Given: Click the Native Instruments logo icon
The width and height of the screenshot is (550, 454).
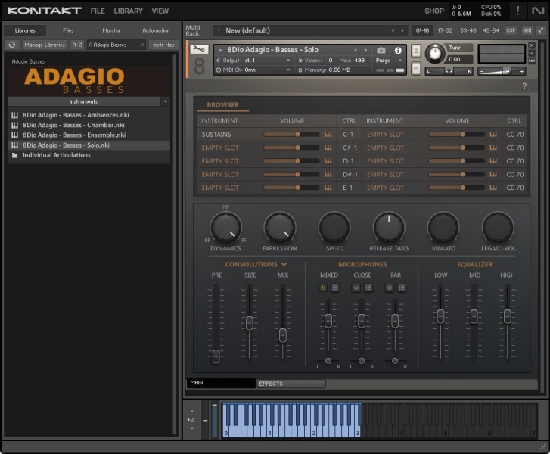Looking at the screenshot, I should pos(537,11).
